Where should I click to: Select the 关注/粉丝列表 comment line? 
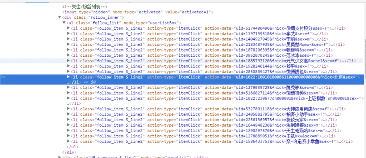[84, 7]
